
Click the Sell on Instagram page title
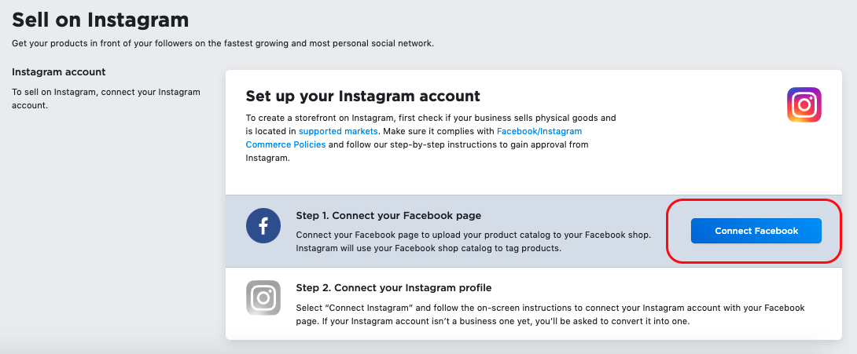click(x=100, y=20)
